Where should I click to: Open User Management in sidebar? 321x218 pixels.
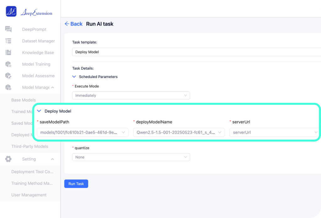(x=29, y=195)
